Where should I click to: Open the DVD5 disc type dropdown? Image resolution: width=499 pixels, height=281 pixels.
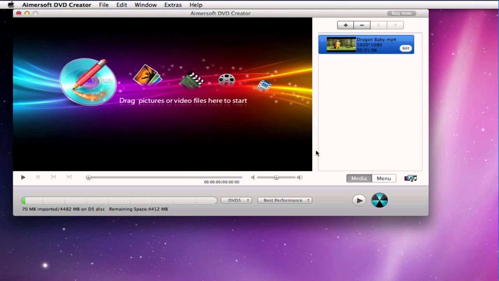click(236, 200)
